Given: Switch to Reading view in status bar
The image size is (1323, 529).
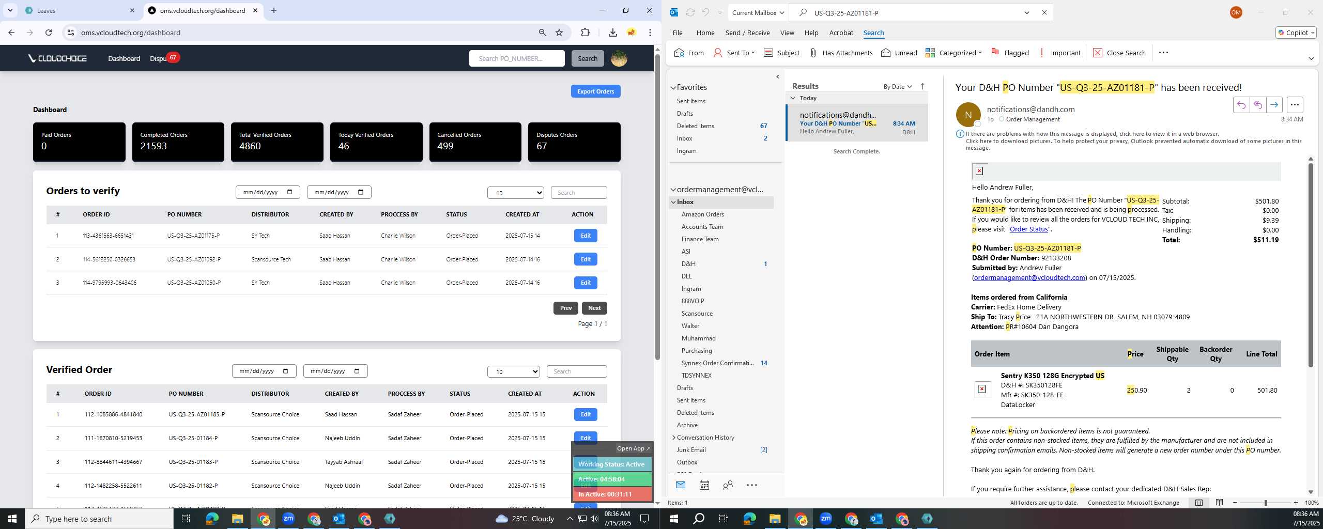Looking at the screenshot, I should point(1219,503).
